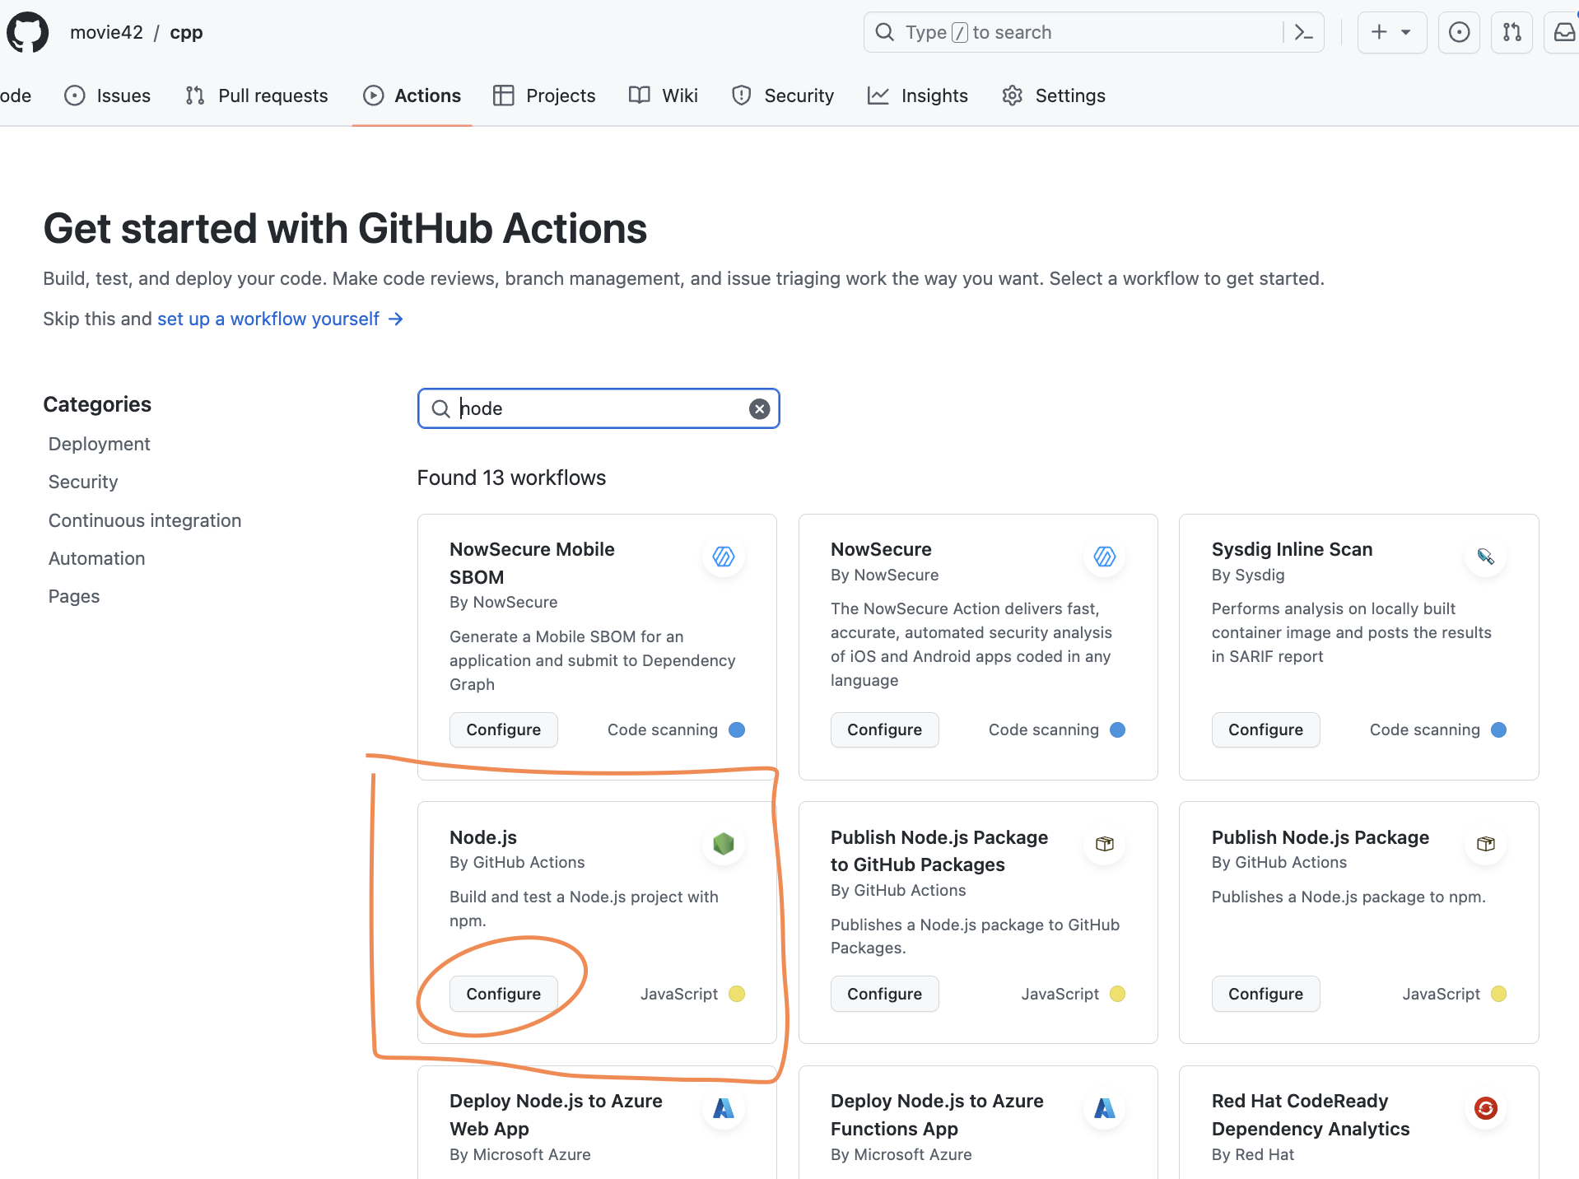Viewport: 1579px width, 1179px height.
Task: Click the Azure Web App logo icon
Action: 724,1108
